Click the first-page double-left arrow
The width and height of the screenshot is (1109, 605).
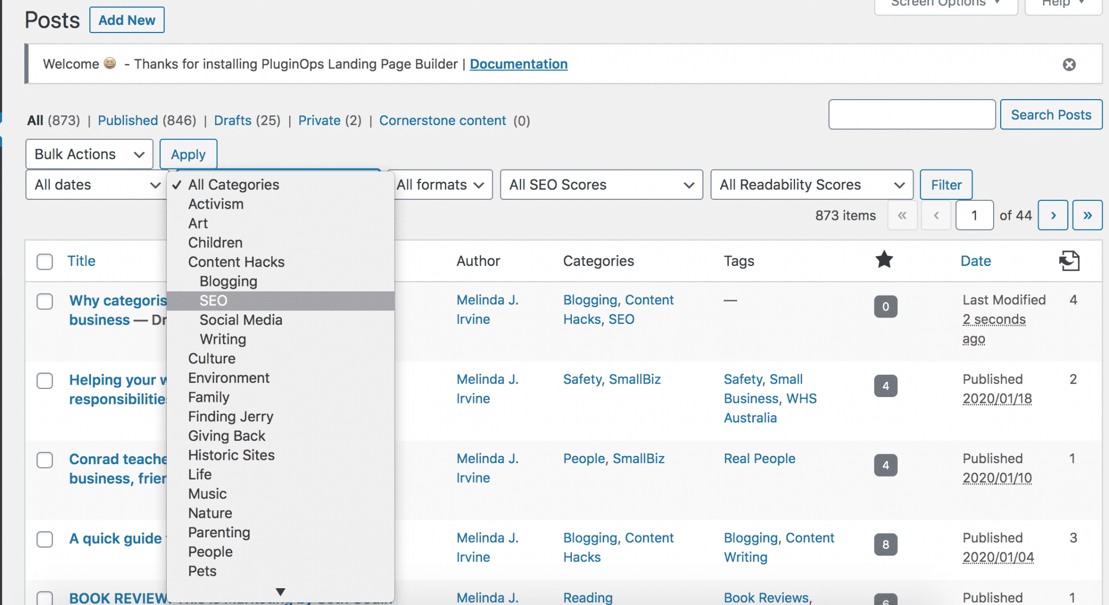tap(902, 215)
